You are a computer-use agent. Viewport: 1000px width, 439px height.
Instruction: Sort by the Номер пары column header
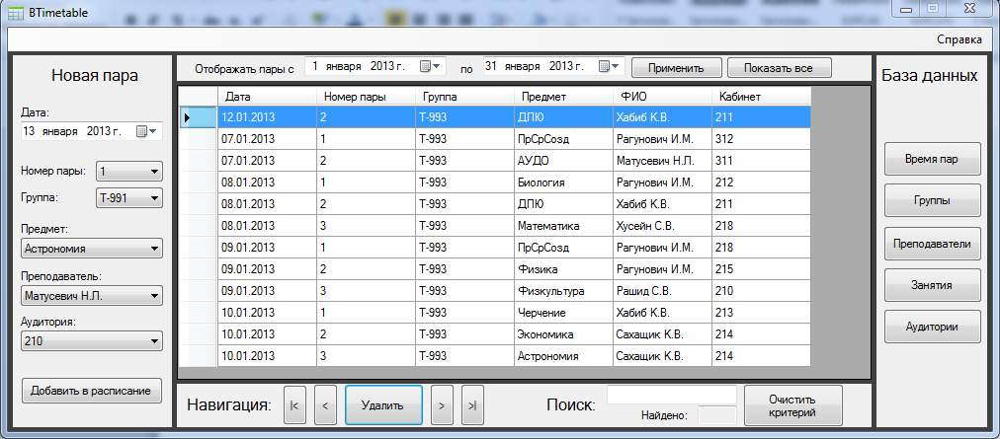pyautogui.click(x=366, y=97)
